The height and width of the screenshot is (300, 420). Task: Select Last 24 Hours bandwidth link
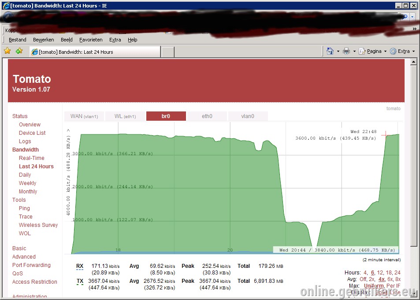[x=36, y=167]
